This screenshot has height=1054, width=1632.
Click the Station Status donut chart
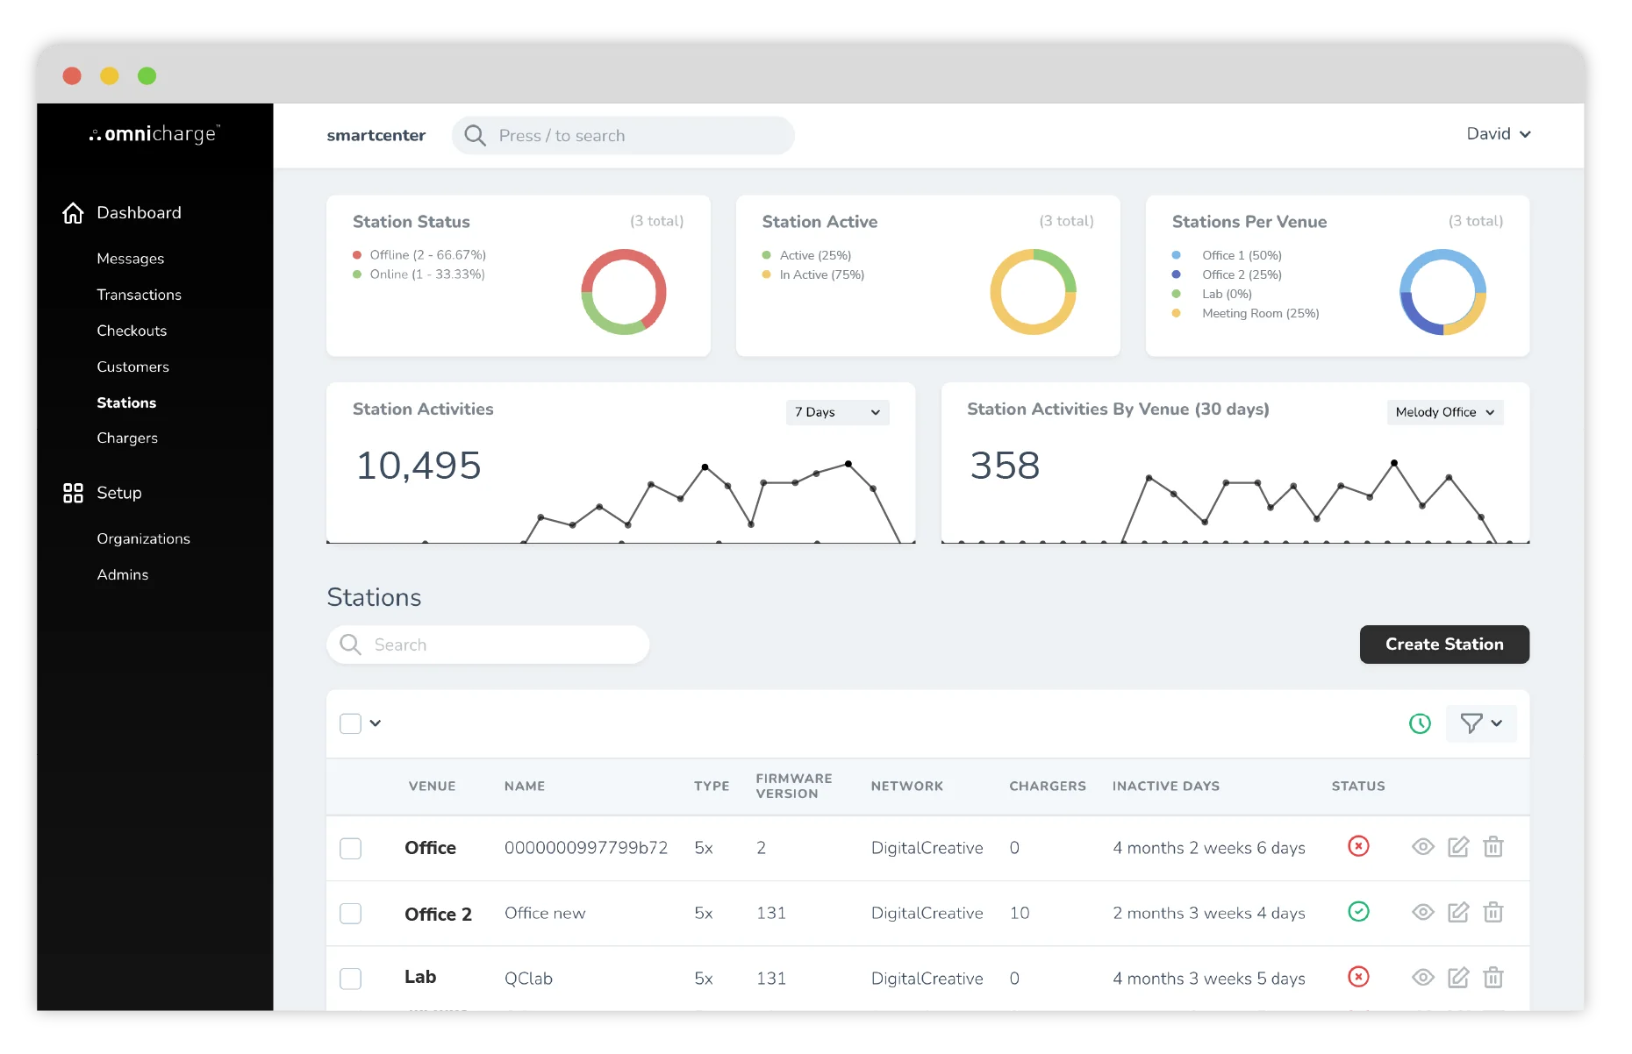pyautogui.click(x=623, y=292)
